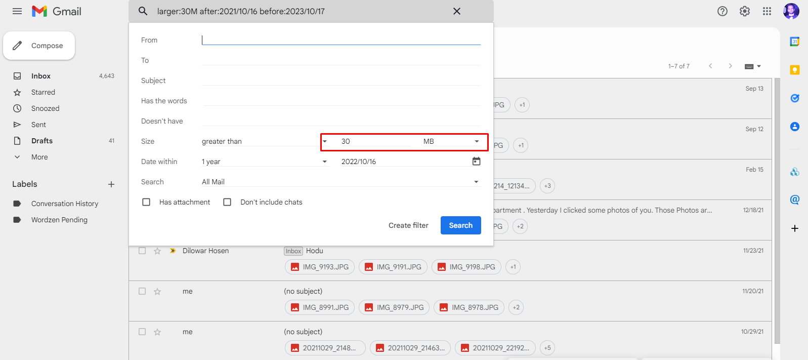Open Google Tasks in side panel

[794, 98]
